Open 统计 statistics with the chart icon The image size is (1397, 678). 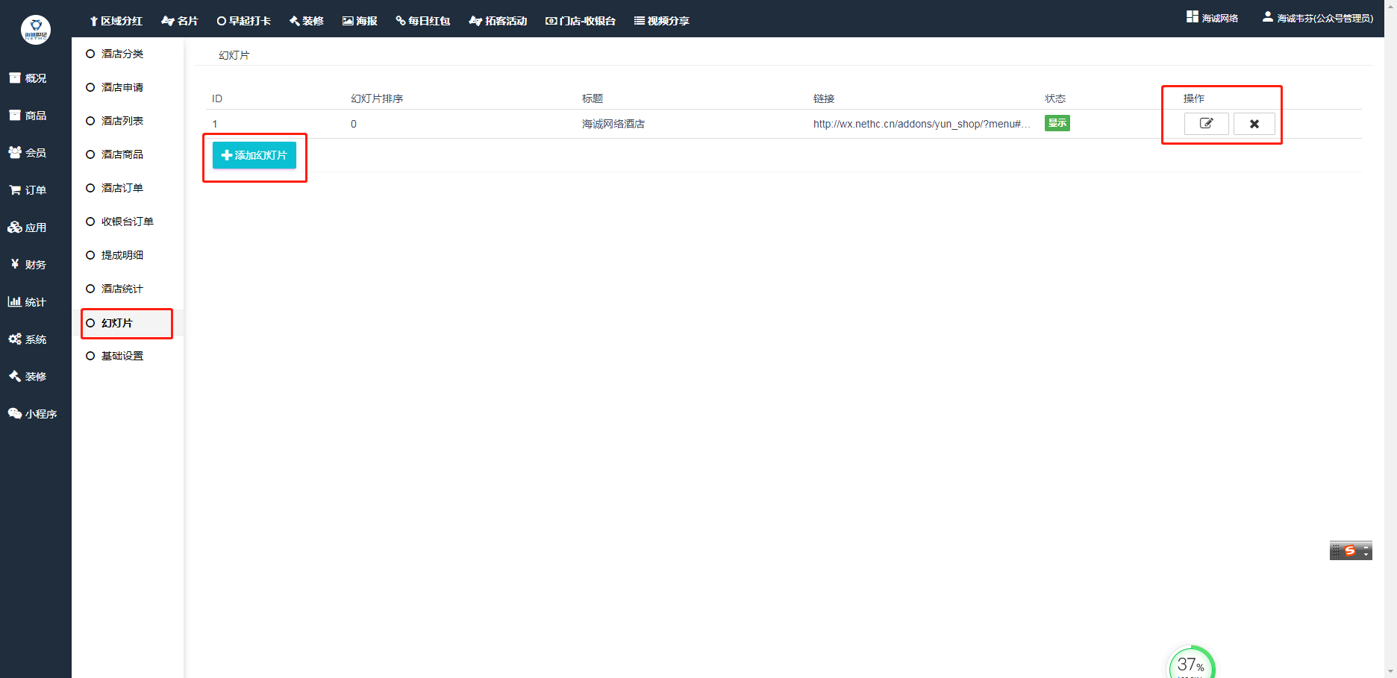coord(28,302)
